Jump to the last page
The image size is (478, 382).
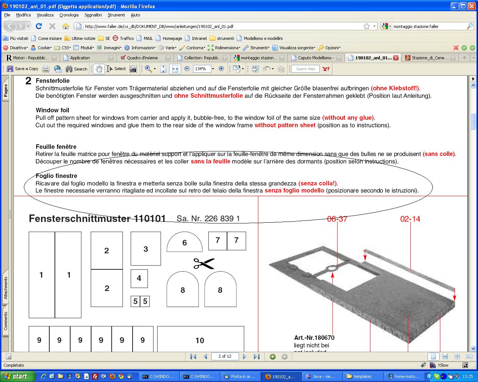pos(257,357)
